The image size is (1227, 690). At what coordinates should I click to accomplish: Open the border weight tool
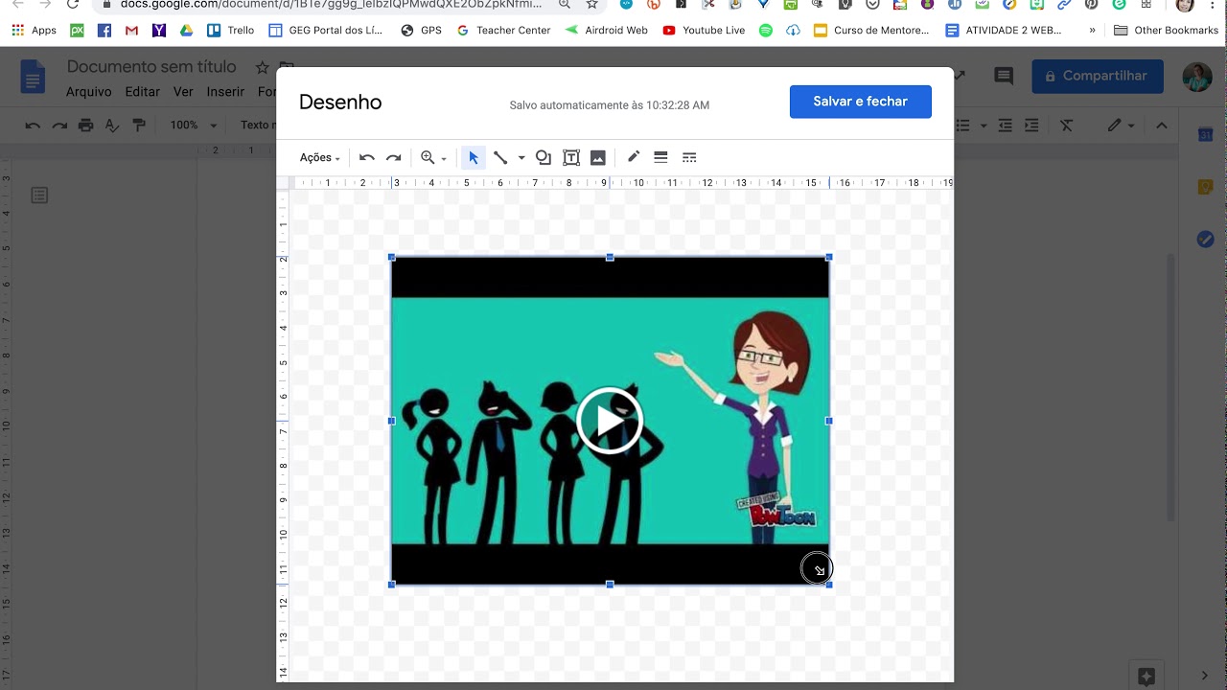coord(660,157)
